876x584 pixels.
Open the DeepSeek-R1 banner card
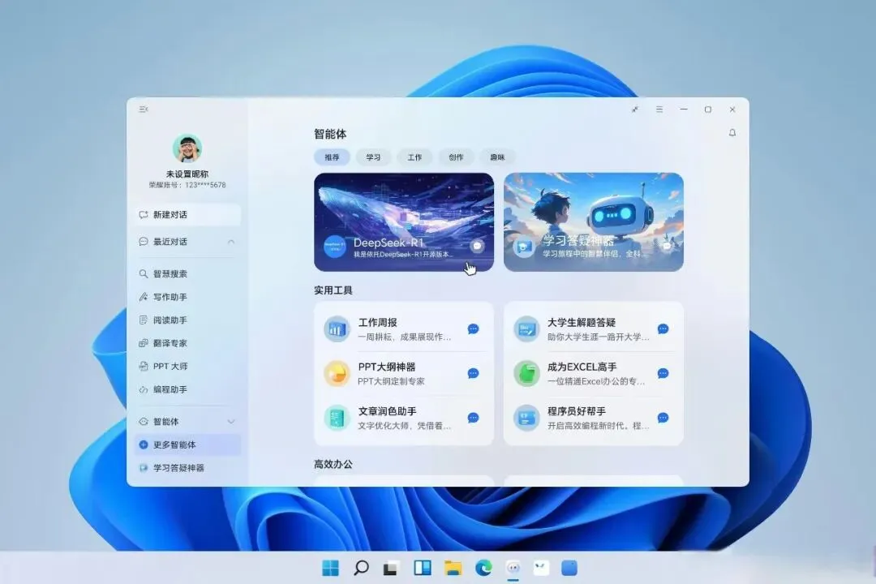pos(404,222)
